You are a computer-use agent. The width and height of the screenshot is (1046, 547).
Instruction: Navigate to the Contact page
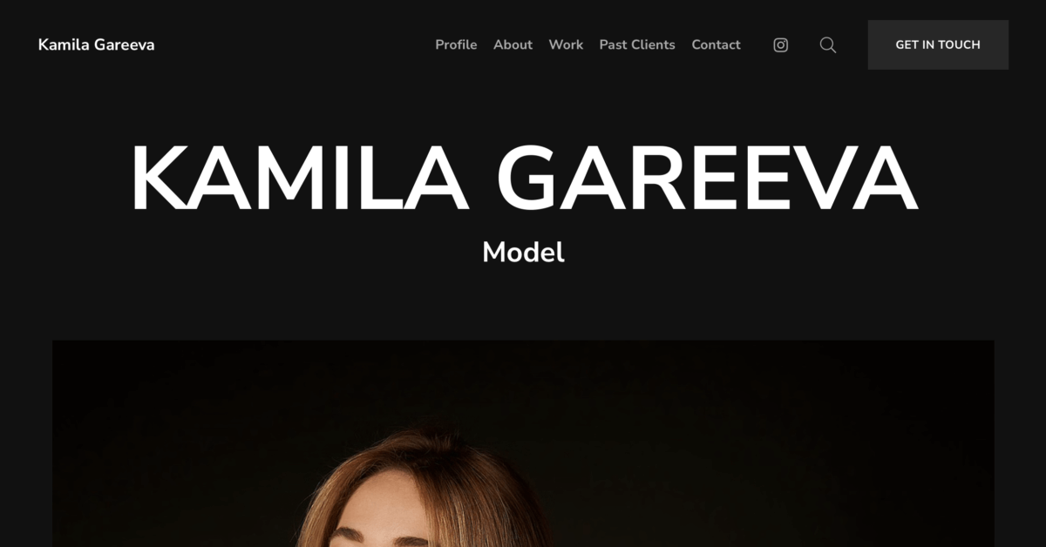[716, 44]
